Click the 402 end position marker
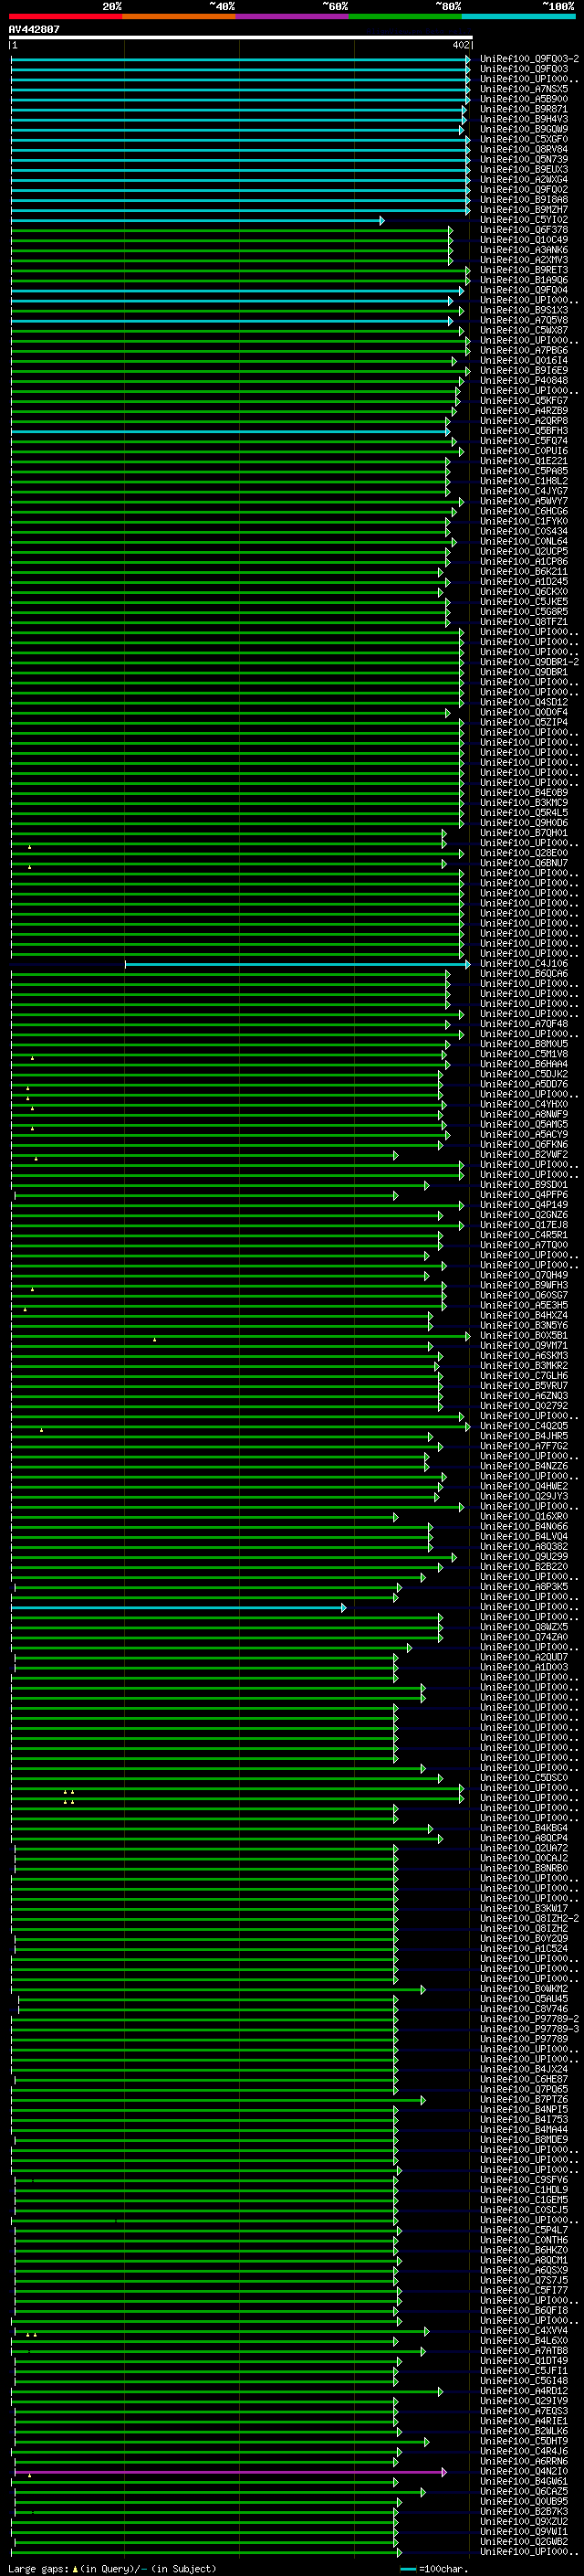This screenshot has width=584, height=2576. (460, 46)
